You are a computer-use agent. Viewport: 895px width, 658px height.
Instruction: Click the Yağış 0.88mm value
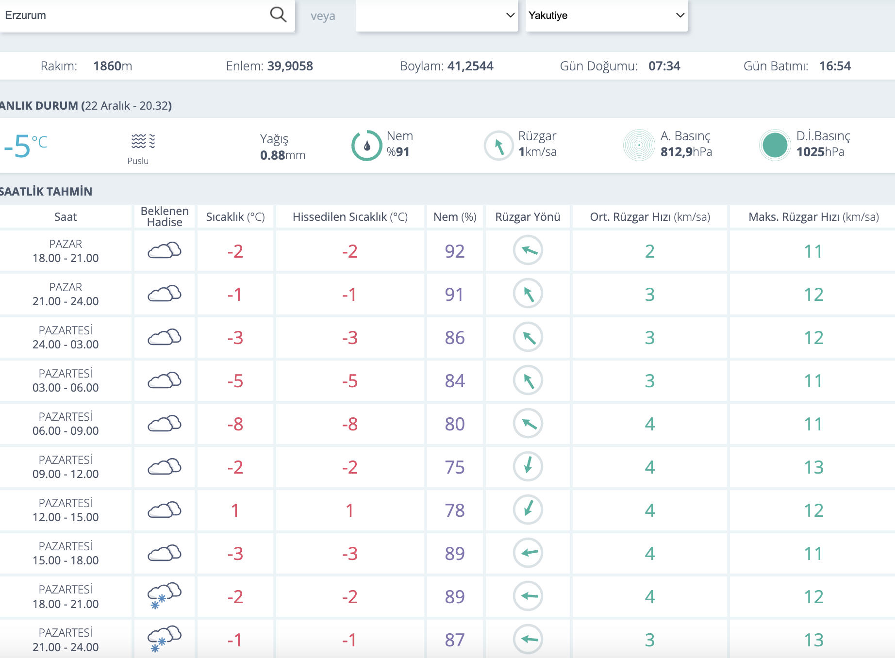(282, 155)
